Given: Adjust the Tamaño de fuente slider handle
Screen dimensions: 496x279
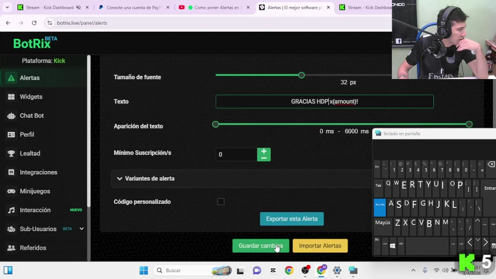Looking at the screenshot, I should tap(301, 75).
